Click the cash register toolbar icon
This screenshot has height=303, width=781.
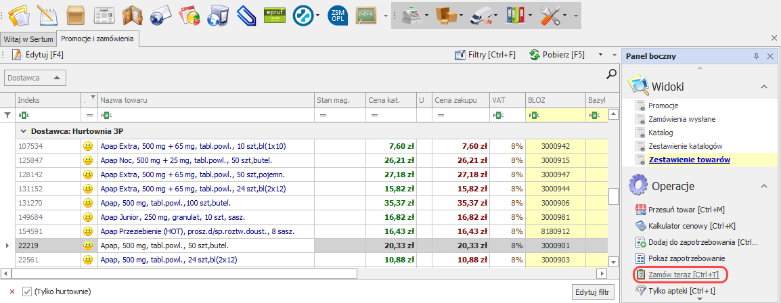click(x=412, y=15)
